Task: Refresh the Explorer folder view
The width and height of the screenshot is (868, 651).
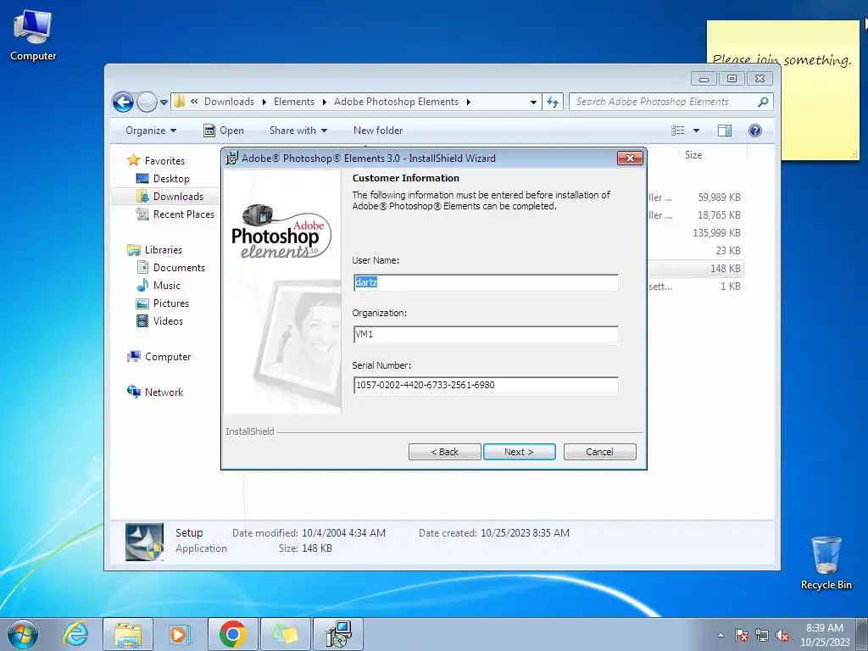Action: coord(553,102)
